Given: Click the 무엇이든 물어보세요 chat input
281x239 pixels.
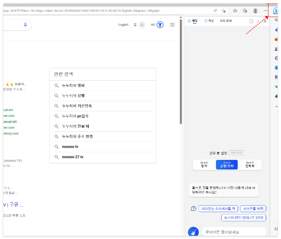Looking at the screenshot, I should 234,232.
